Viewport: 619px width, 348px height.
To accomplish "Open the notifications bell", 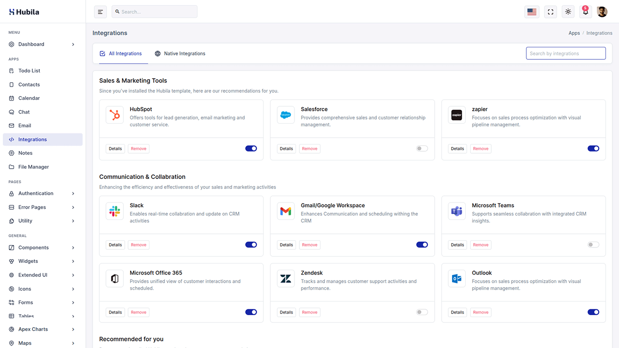I will 586,12.
